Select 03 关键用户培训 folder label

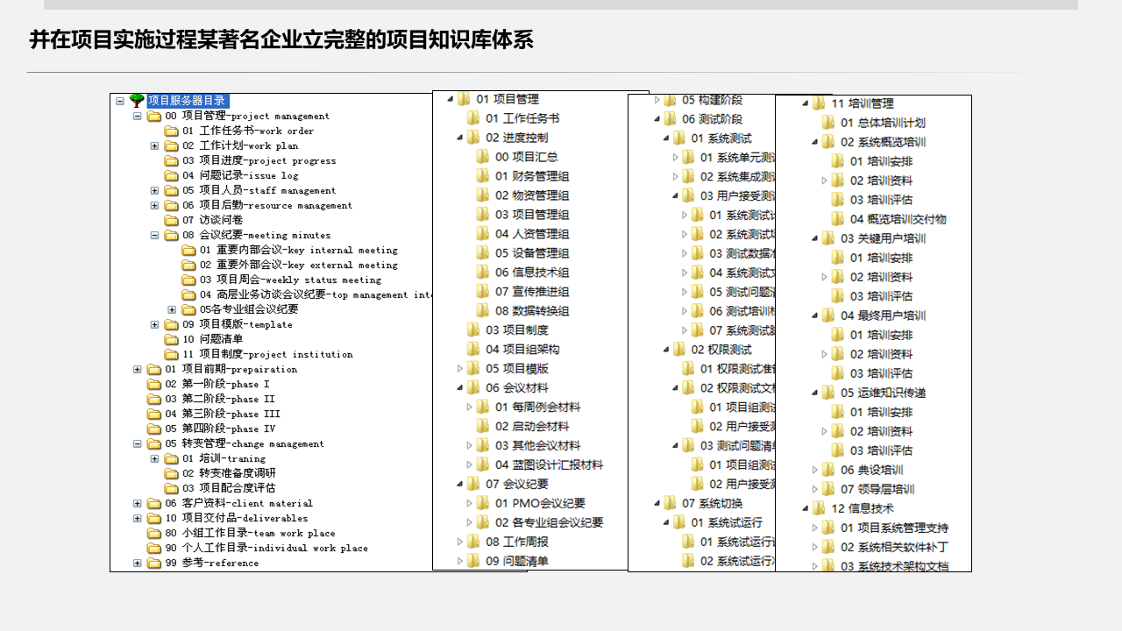(884, 238)
